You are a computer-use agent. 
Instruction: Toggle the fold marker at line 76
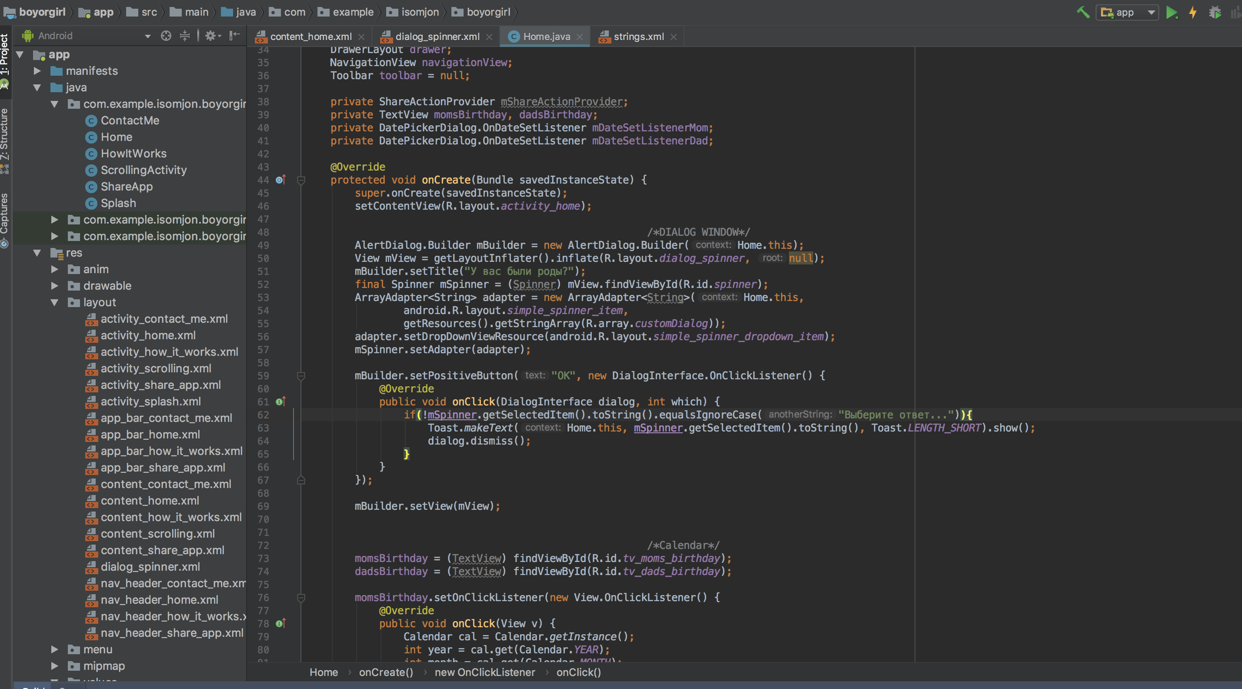(301, 598)
